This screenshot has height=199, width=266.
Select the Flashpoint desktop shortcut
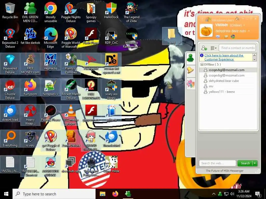tap(91, 62)
